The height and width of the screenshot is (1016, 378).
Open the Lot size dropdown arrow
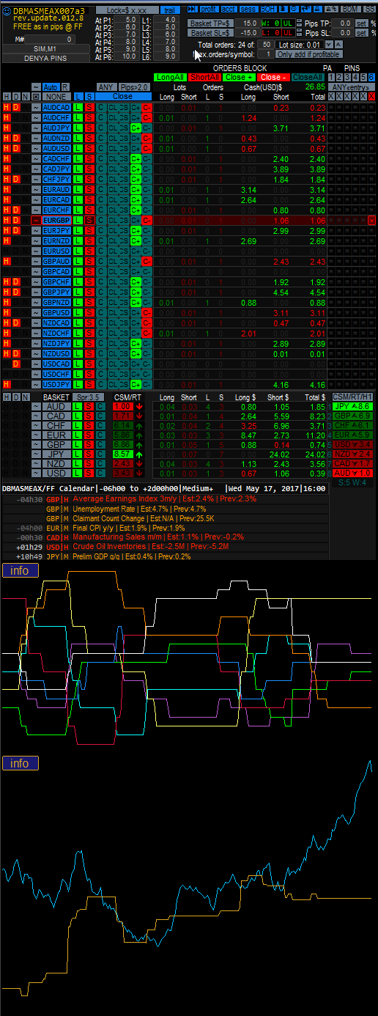[x=328, y=45]
